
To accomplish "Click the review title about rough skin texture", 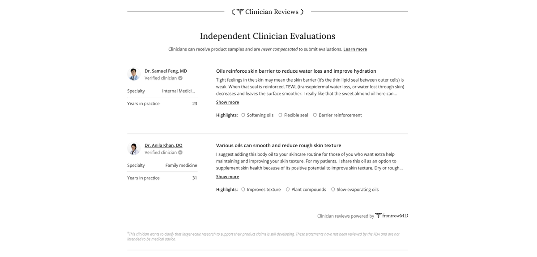I will tap(278, 145).
